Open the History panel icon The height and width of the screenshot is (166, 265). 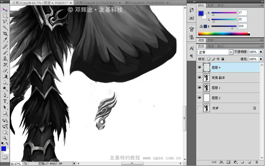[192, 10]
